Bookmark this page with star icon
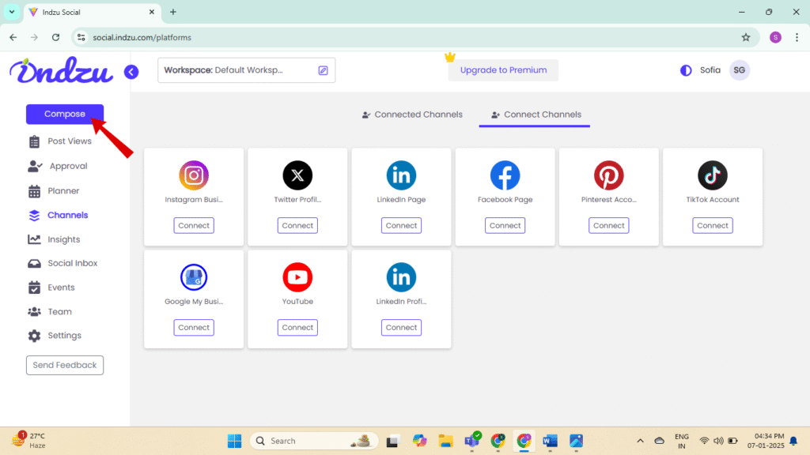This screenshot has width=810, height=455. click(746, 37)
